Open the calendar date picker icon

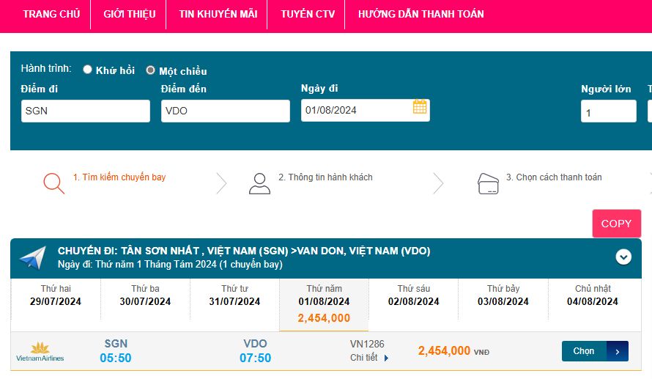pos(420,107)
